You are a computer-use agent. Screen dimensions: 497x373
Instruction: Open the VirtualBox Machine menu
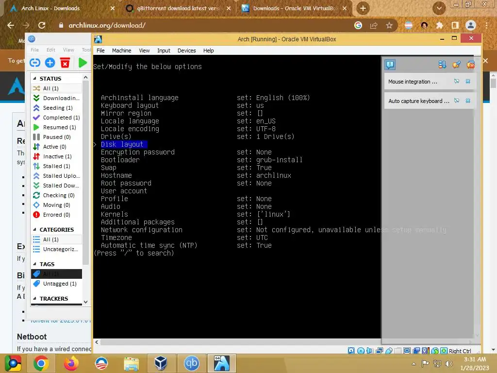(x=121, y=51)
